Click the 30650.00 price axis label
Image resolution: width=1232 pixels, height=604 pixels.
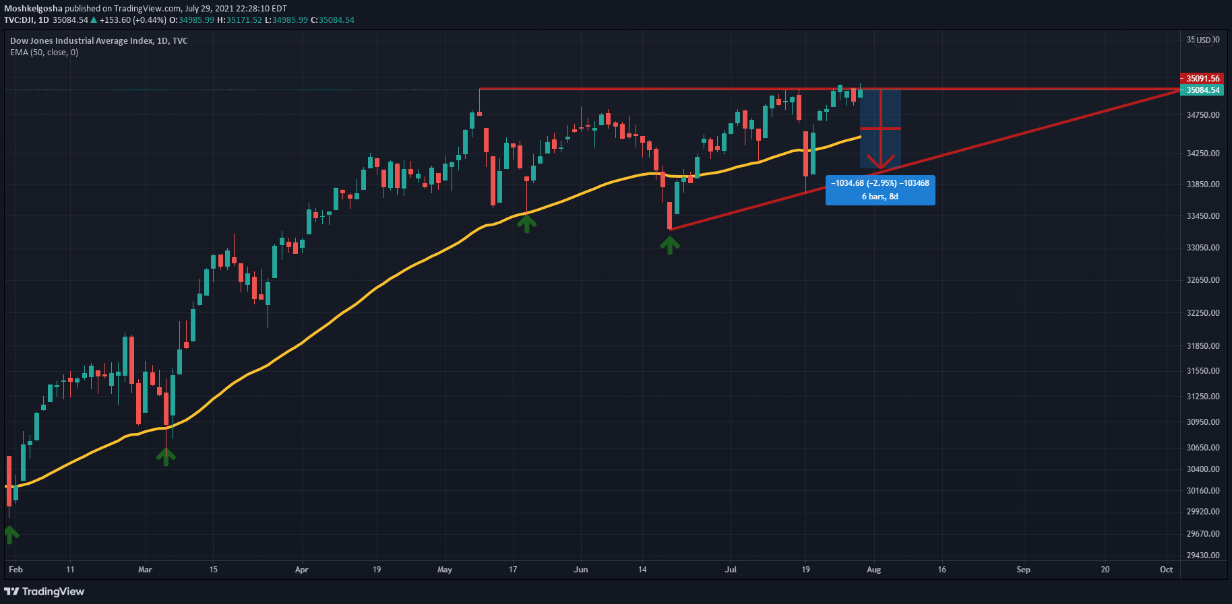click(1203, 448)
